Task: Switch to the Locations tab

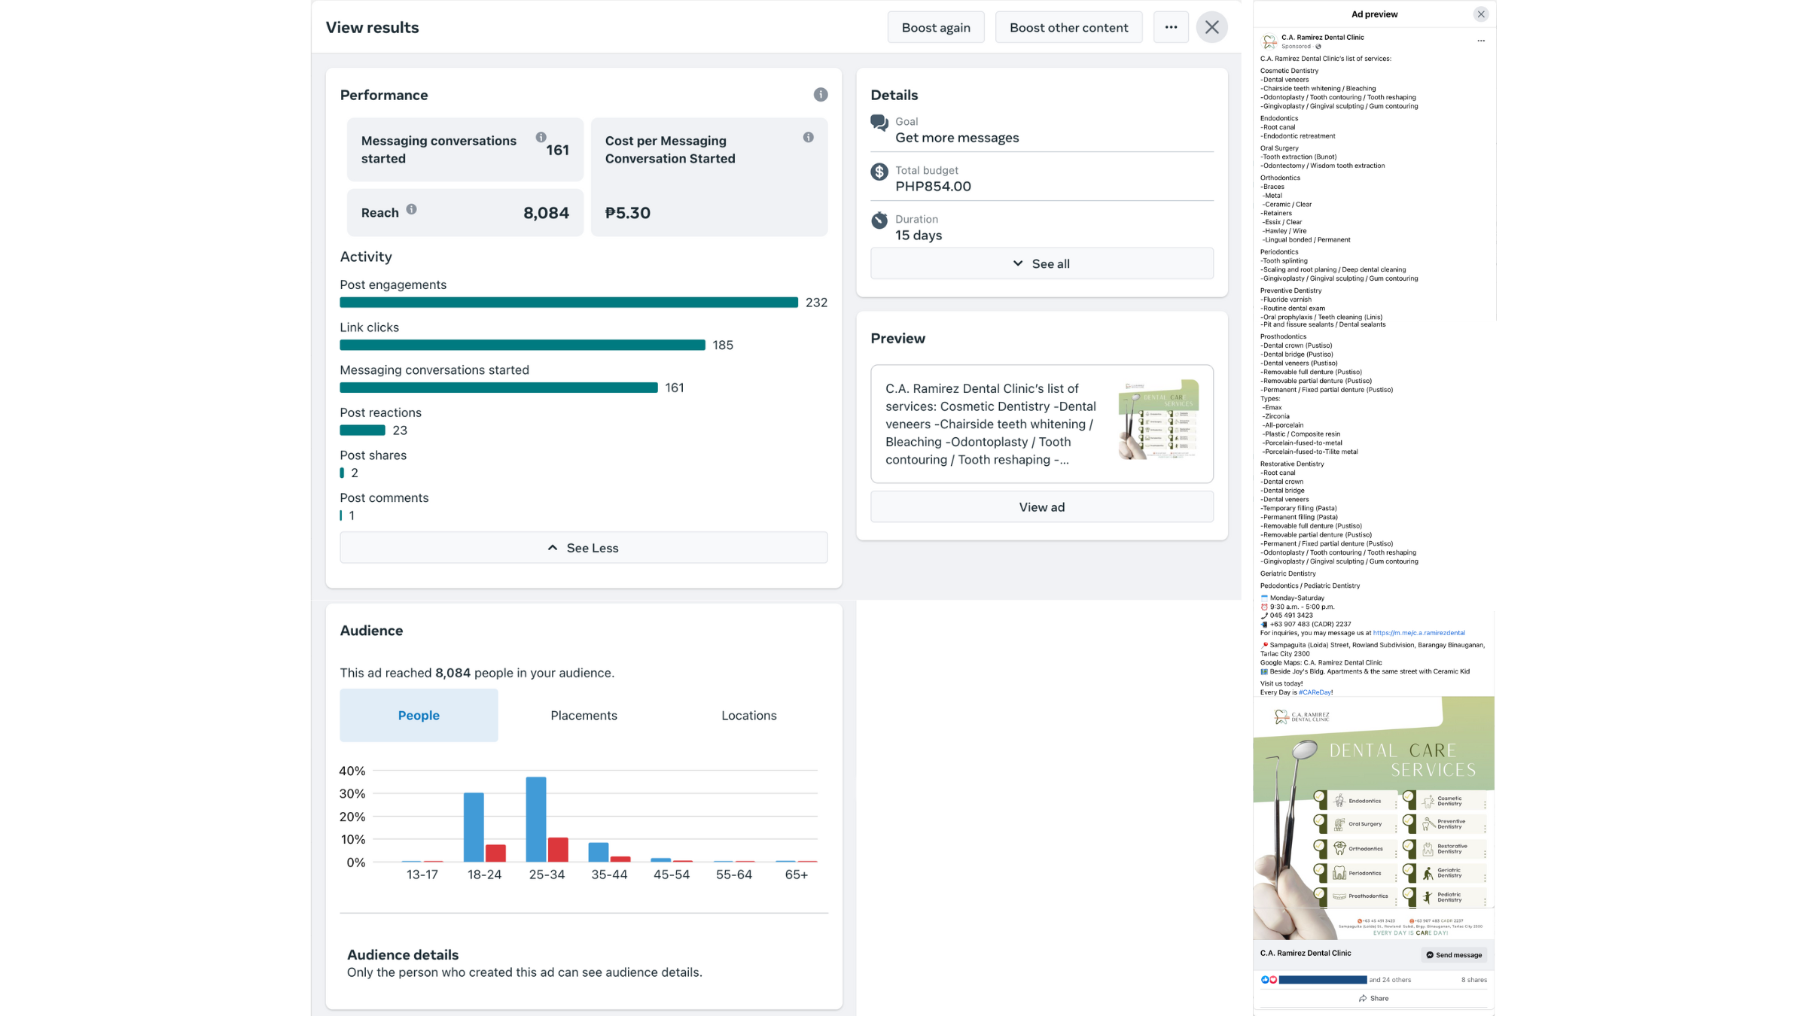Action: coord(748,716)
